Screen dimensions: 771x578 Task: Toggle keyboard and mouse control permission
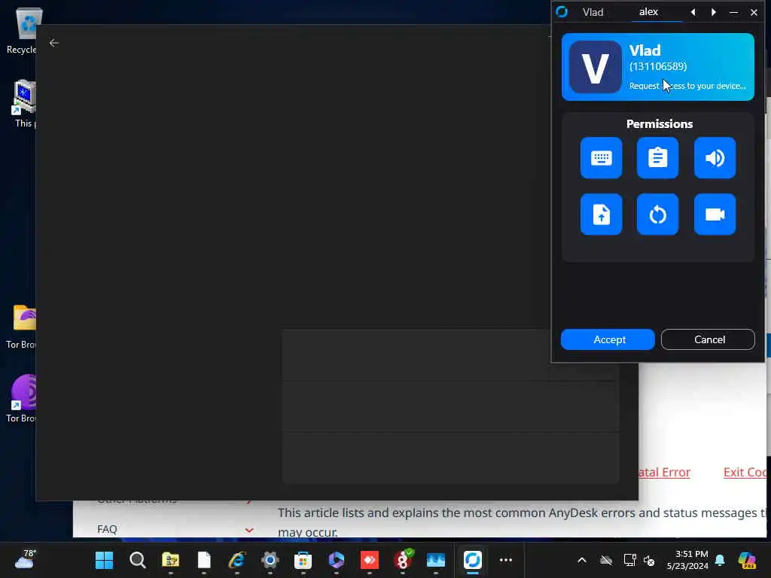point(601,158)
